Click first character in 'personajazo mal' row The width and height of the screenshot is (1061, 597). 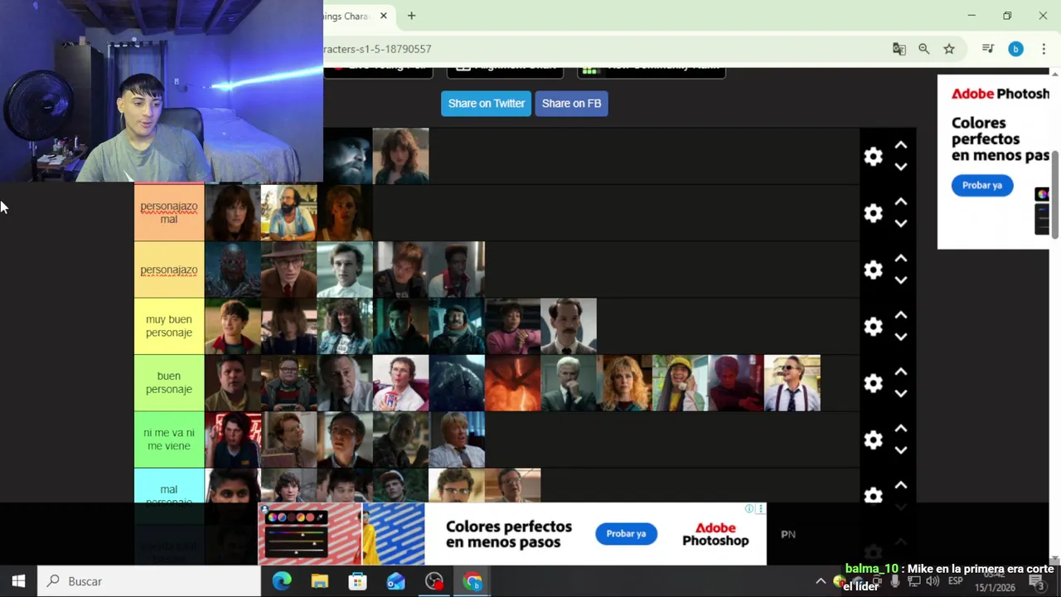coord(233,213)
